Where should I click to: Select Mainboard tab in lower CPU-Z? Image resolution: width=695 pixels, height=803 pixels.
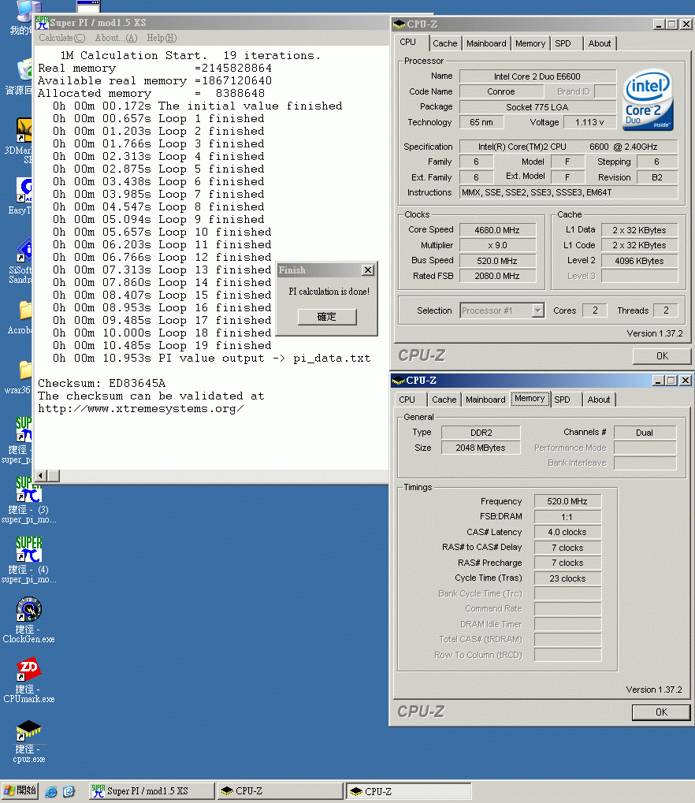tap(485, 400)
